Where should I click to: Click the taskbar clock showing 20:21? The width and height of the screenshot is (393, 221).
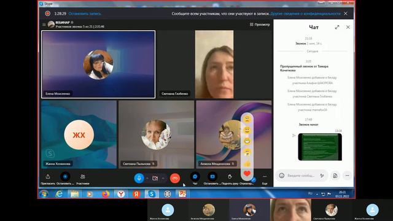point(342,194)
